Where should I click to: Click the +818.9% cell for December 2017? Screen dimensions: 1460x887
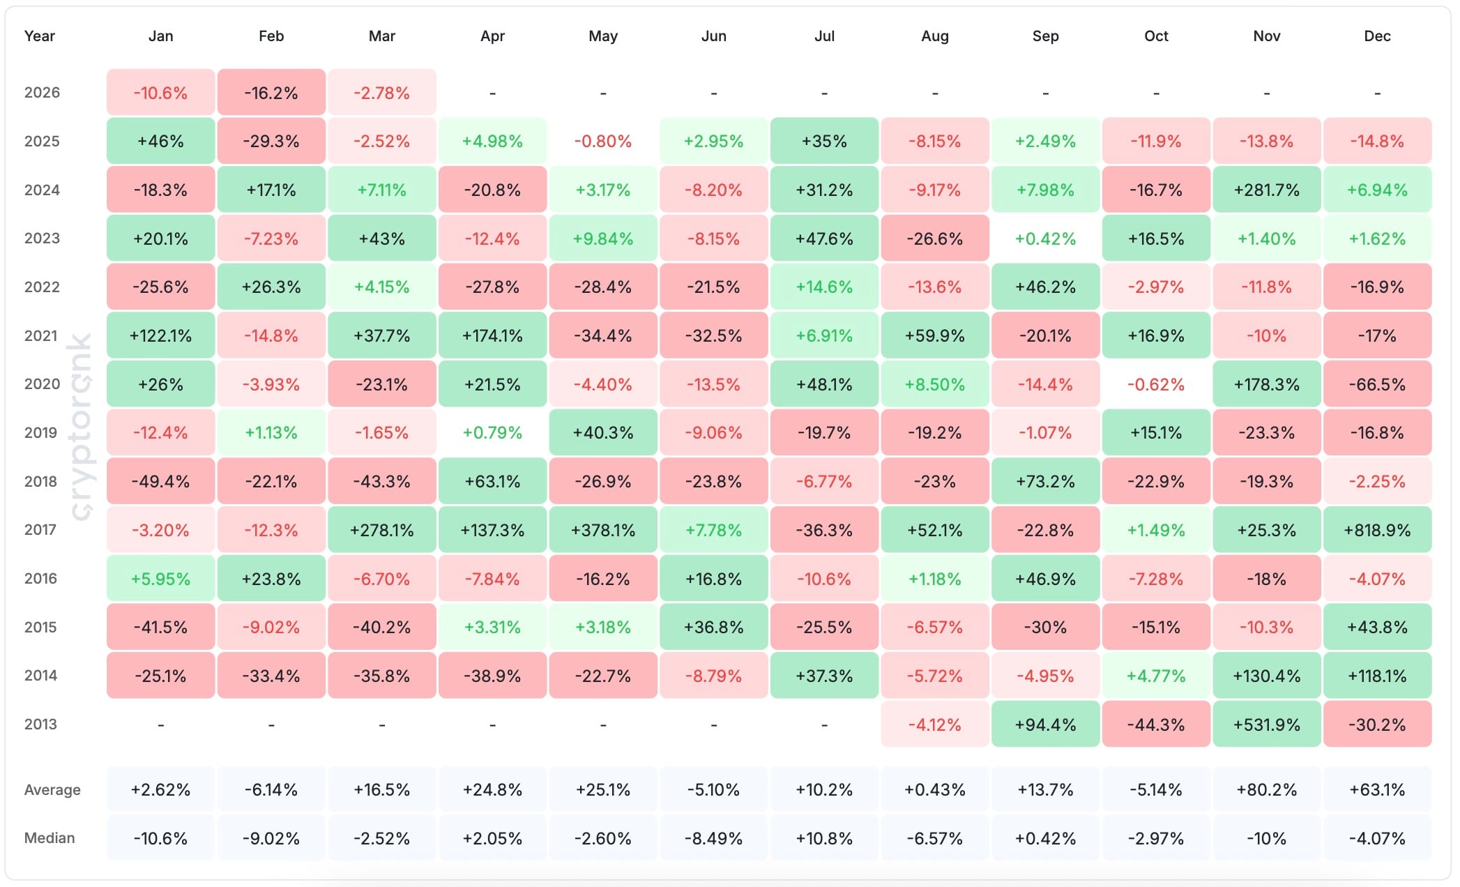tap(1377, 531)
